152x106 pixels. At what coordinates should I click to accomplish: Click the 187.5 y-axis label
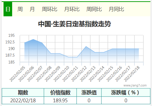(10, 55)
